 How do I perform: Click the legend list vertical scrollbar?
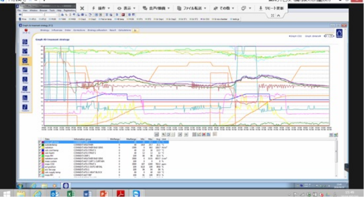point(336,159)
